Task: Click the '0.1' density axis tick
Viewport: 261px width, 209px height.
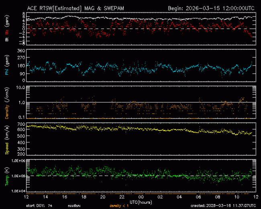Action: pyautogui.click(x=22, y=117)
